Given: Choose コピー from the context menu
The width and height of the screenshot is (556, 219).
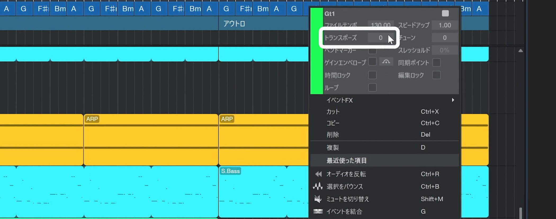Looking at the screenshot, I should click(x=333, y=123).
